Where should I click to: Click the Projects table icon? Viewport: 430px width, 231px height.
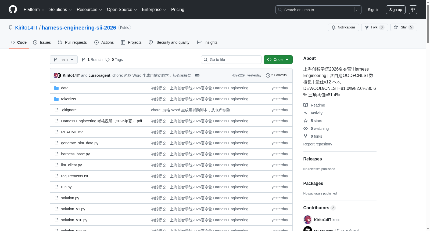coord(123,42)
